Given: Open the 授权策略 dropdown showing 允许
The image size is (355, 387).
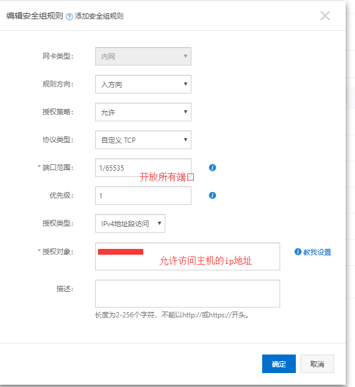Looking at the screenshot, I should pyautogui.click(x=143, y=112).
